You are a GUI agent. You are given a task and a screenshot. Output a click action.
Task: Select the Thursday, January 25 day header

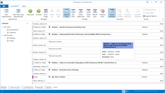98,24
